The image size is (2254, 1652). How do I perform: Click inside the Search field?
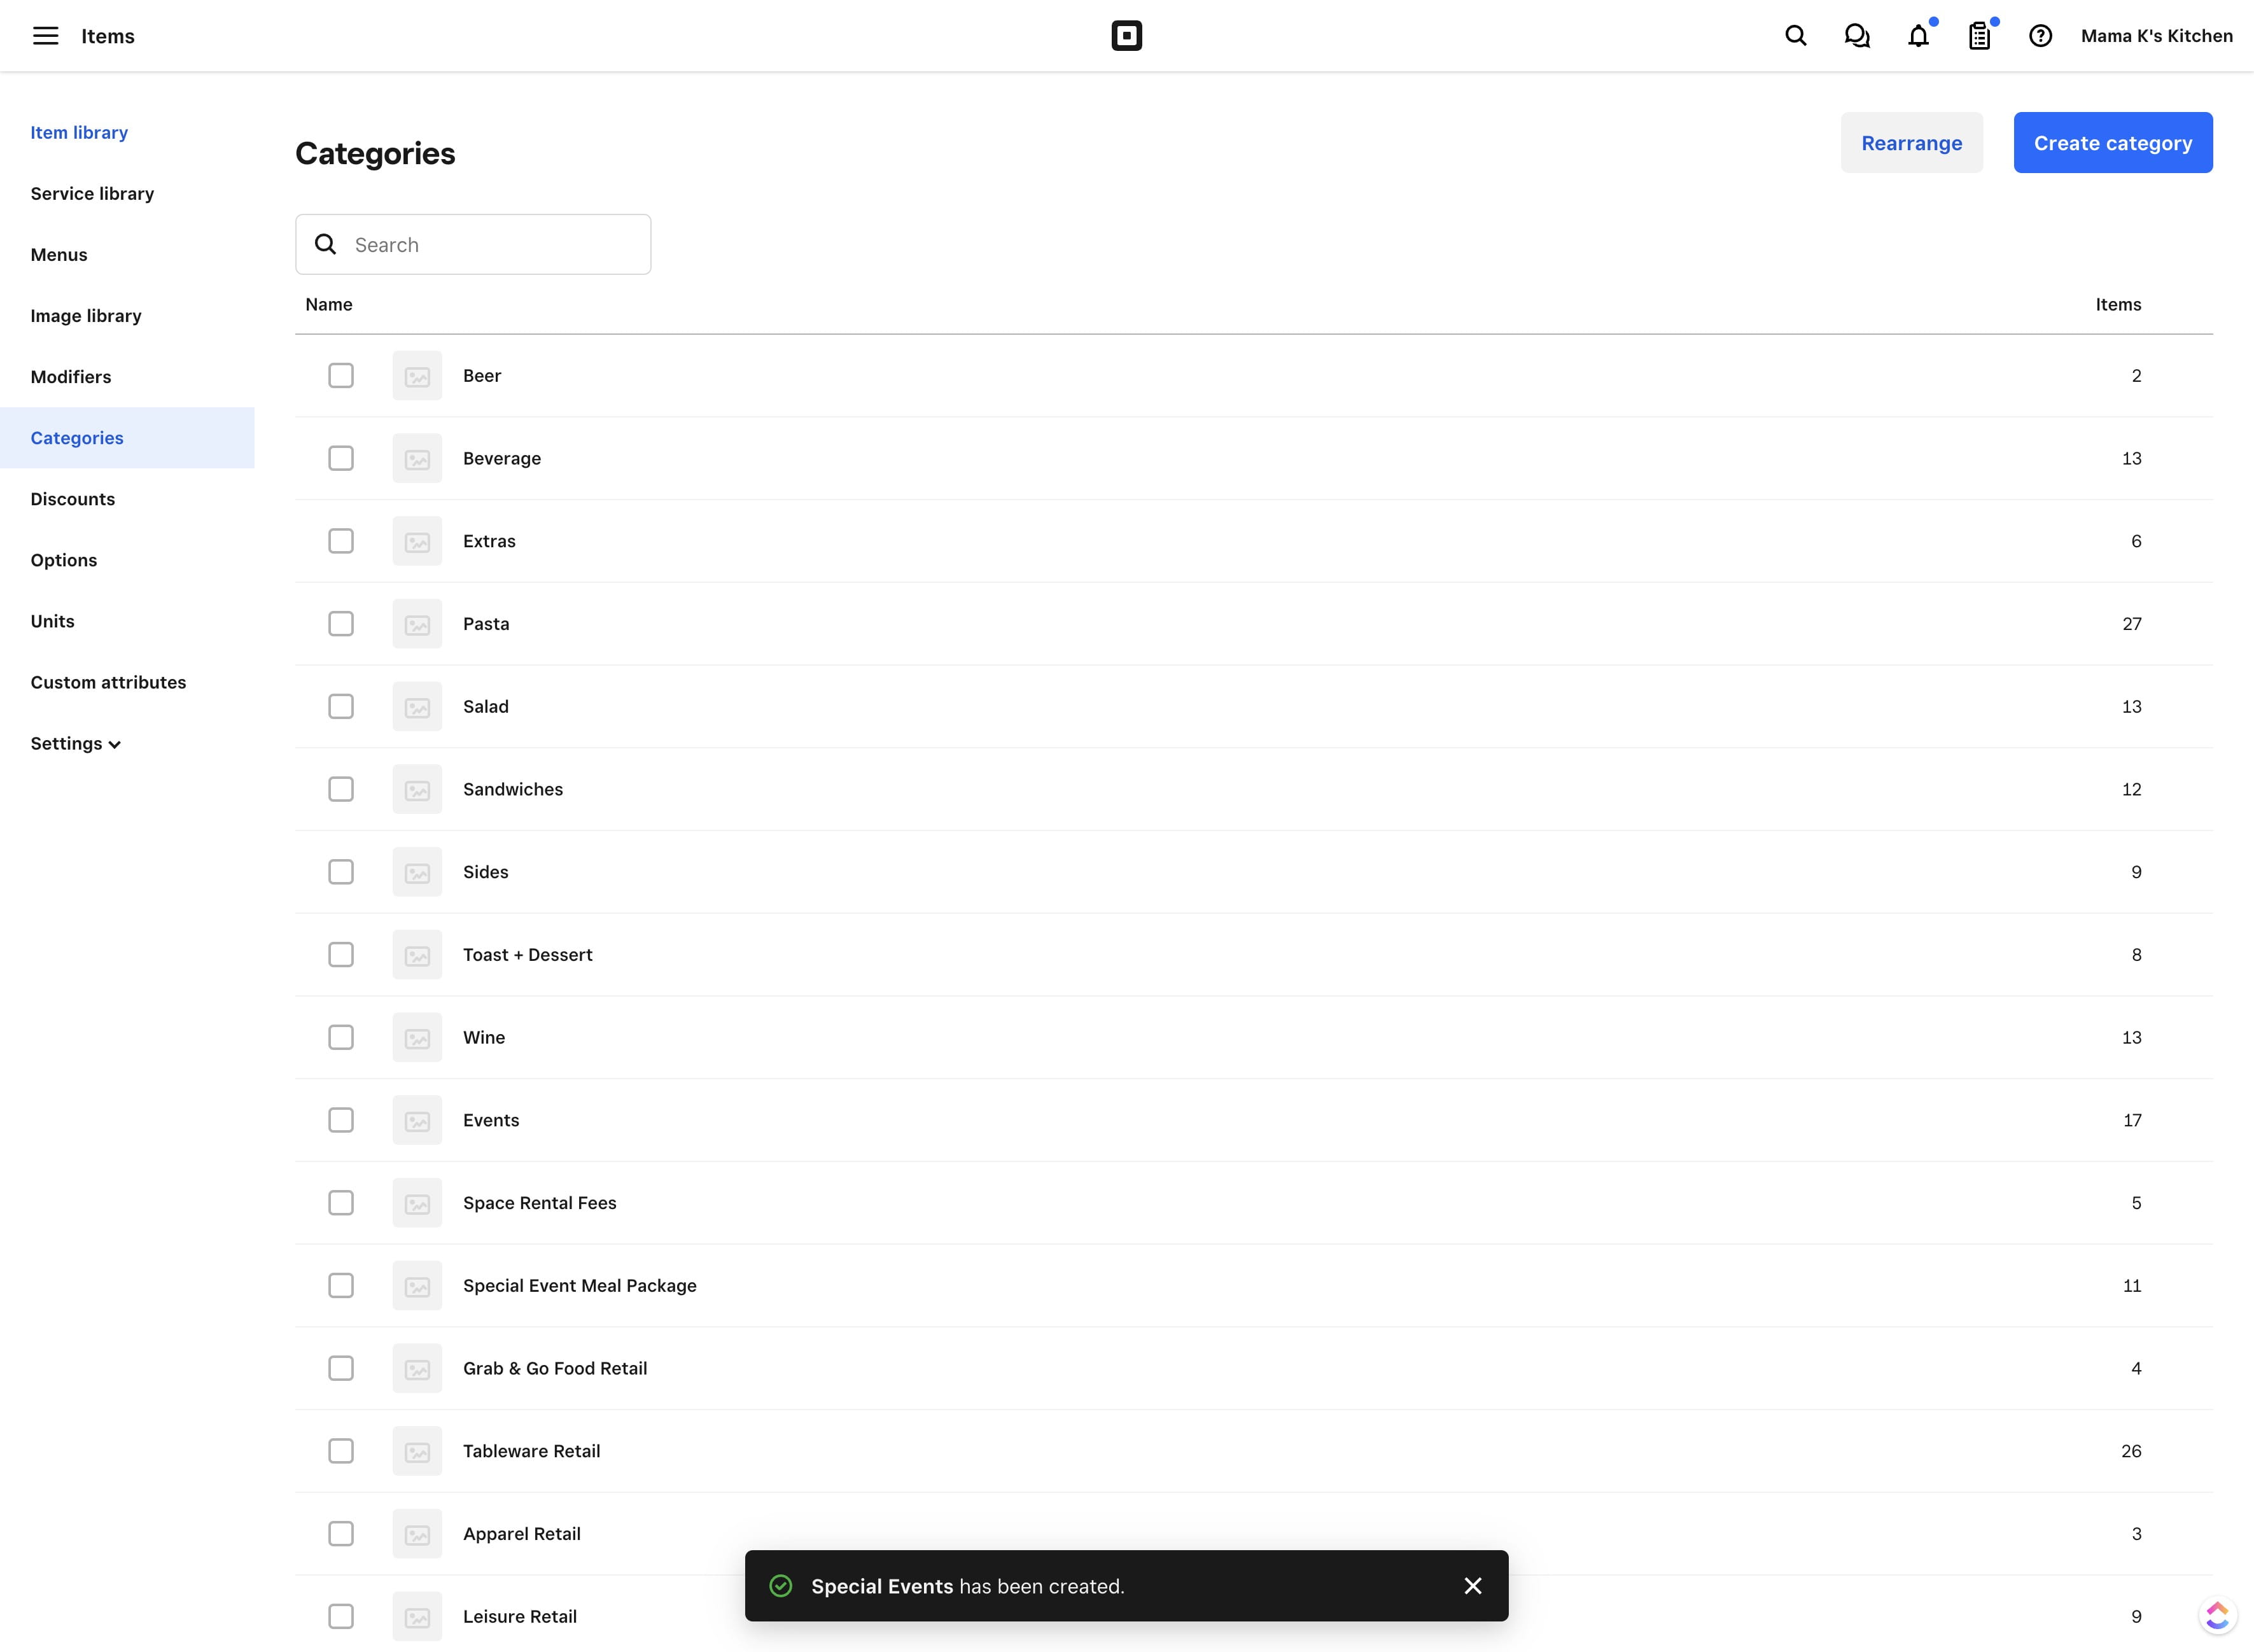point(473,244)
